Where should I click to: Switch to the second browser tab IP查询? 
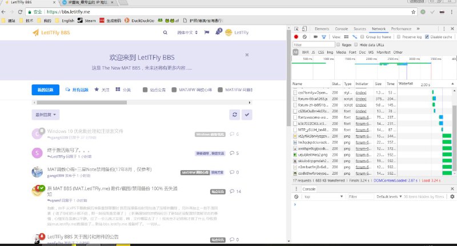tap(88, 2)
